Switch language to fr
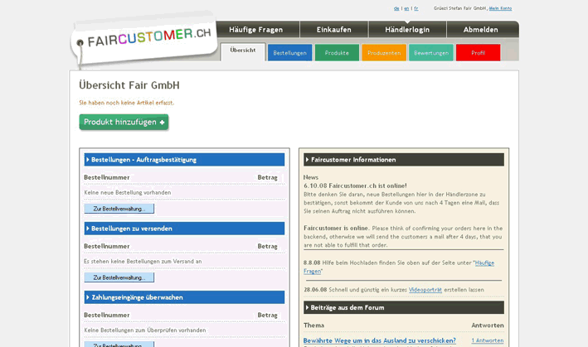This screenshot has height=347, width=588. (416, 8)
